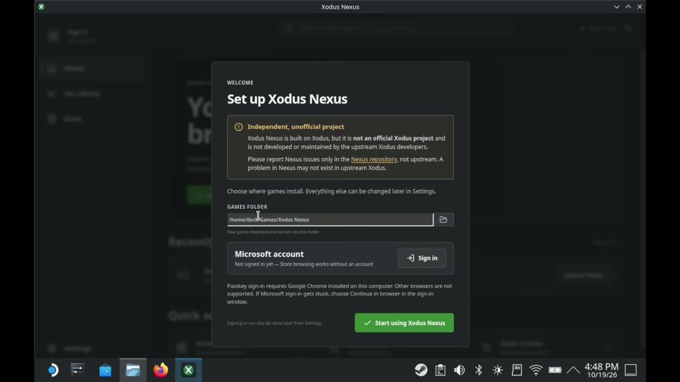Click the 'WELCOME' label in the dialog
680x382 pixels.
[240, 83]
